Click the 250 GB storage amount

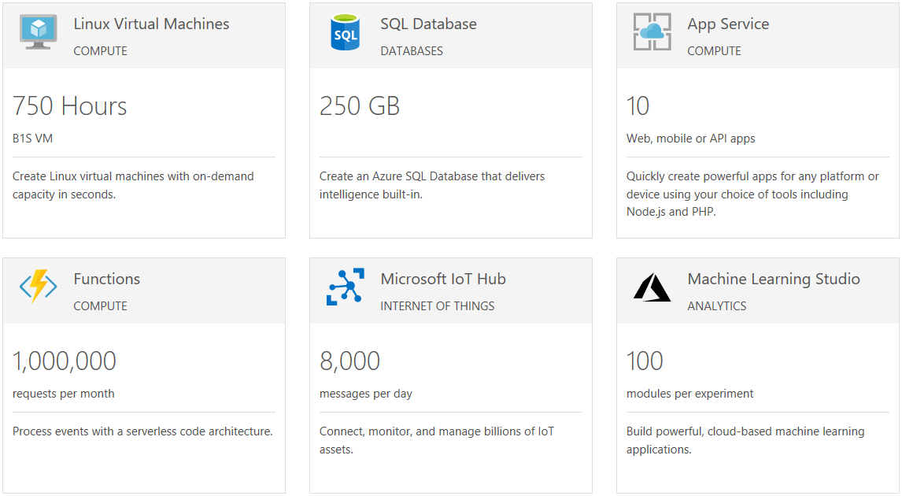tap(360, 106)
